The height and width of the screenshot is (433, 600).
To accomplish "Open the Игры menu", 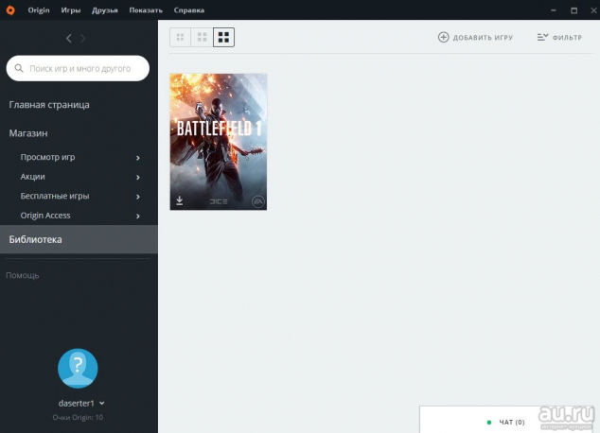I will point(71,9).
